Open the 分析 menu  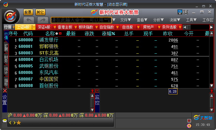pos(158,20)
